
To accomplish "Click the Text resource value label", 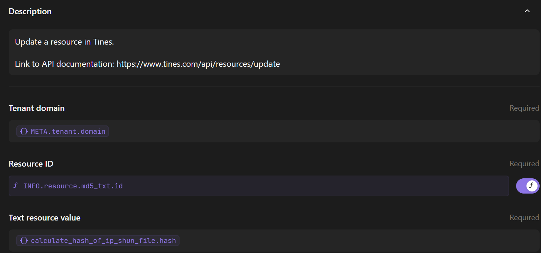I will (45, 218).
